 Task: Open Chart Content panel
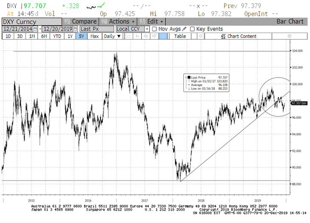241,36
